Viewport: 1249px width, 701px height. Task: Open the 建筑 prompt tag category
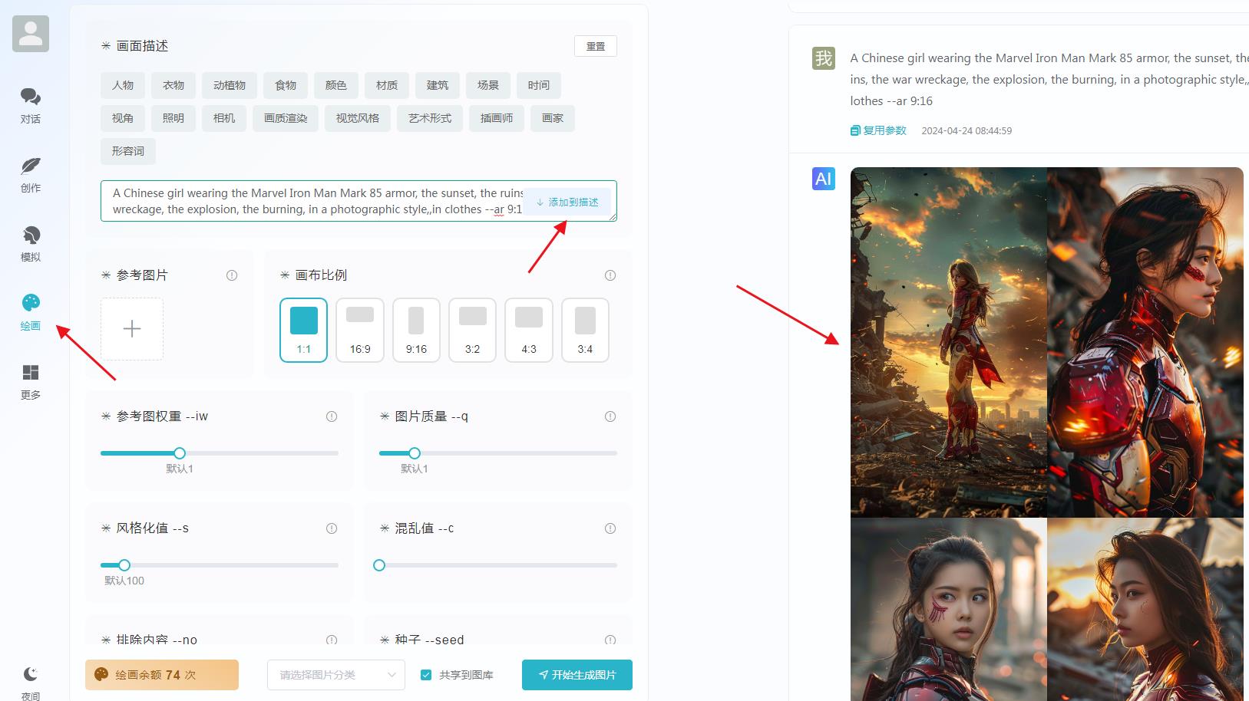click(x=438, y=85)
